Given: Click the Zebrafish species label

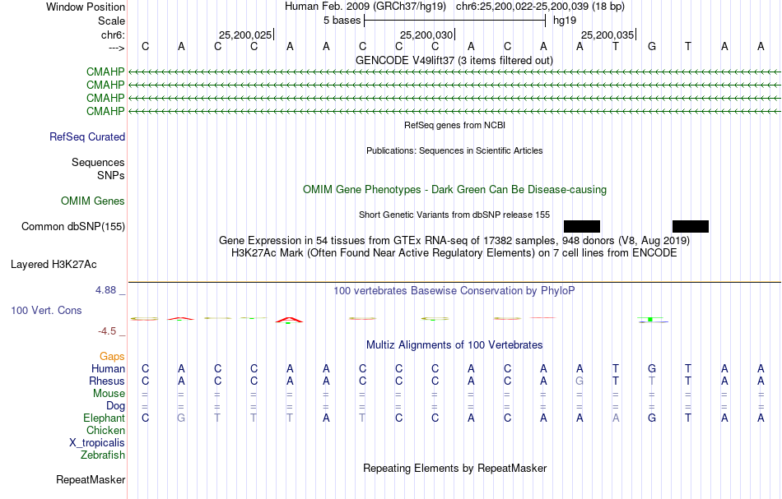Looking at the screenshot, I should tap(103, 455).
